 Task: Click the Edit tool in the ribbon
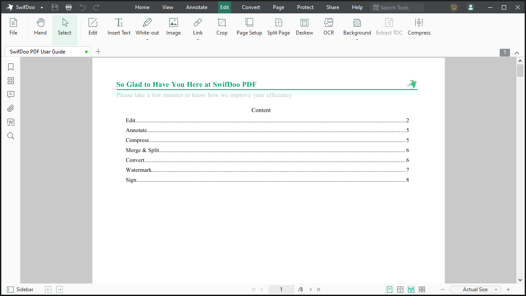[x=93, y=27]
